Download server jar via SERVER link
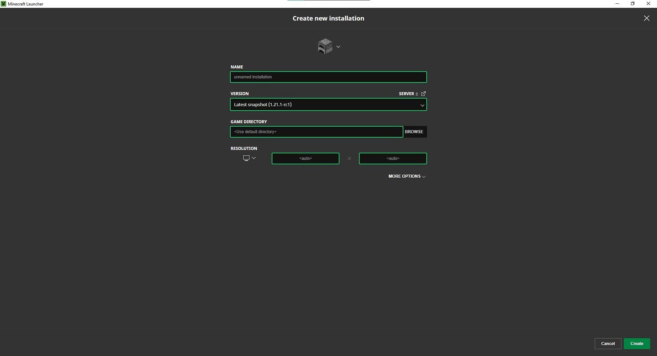This screenshot has width=657, height=356. click(409, 93)
